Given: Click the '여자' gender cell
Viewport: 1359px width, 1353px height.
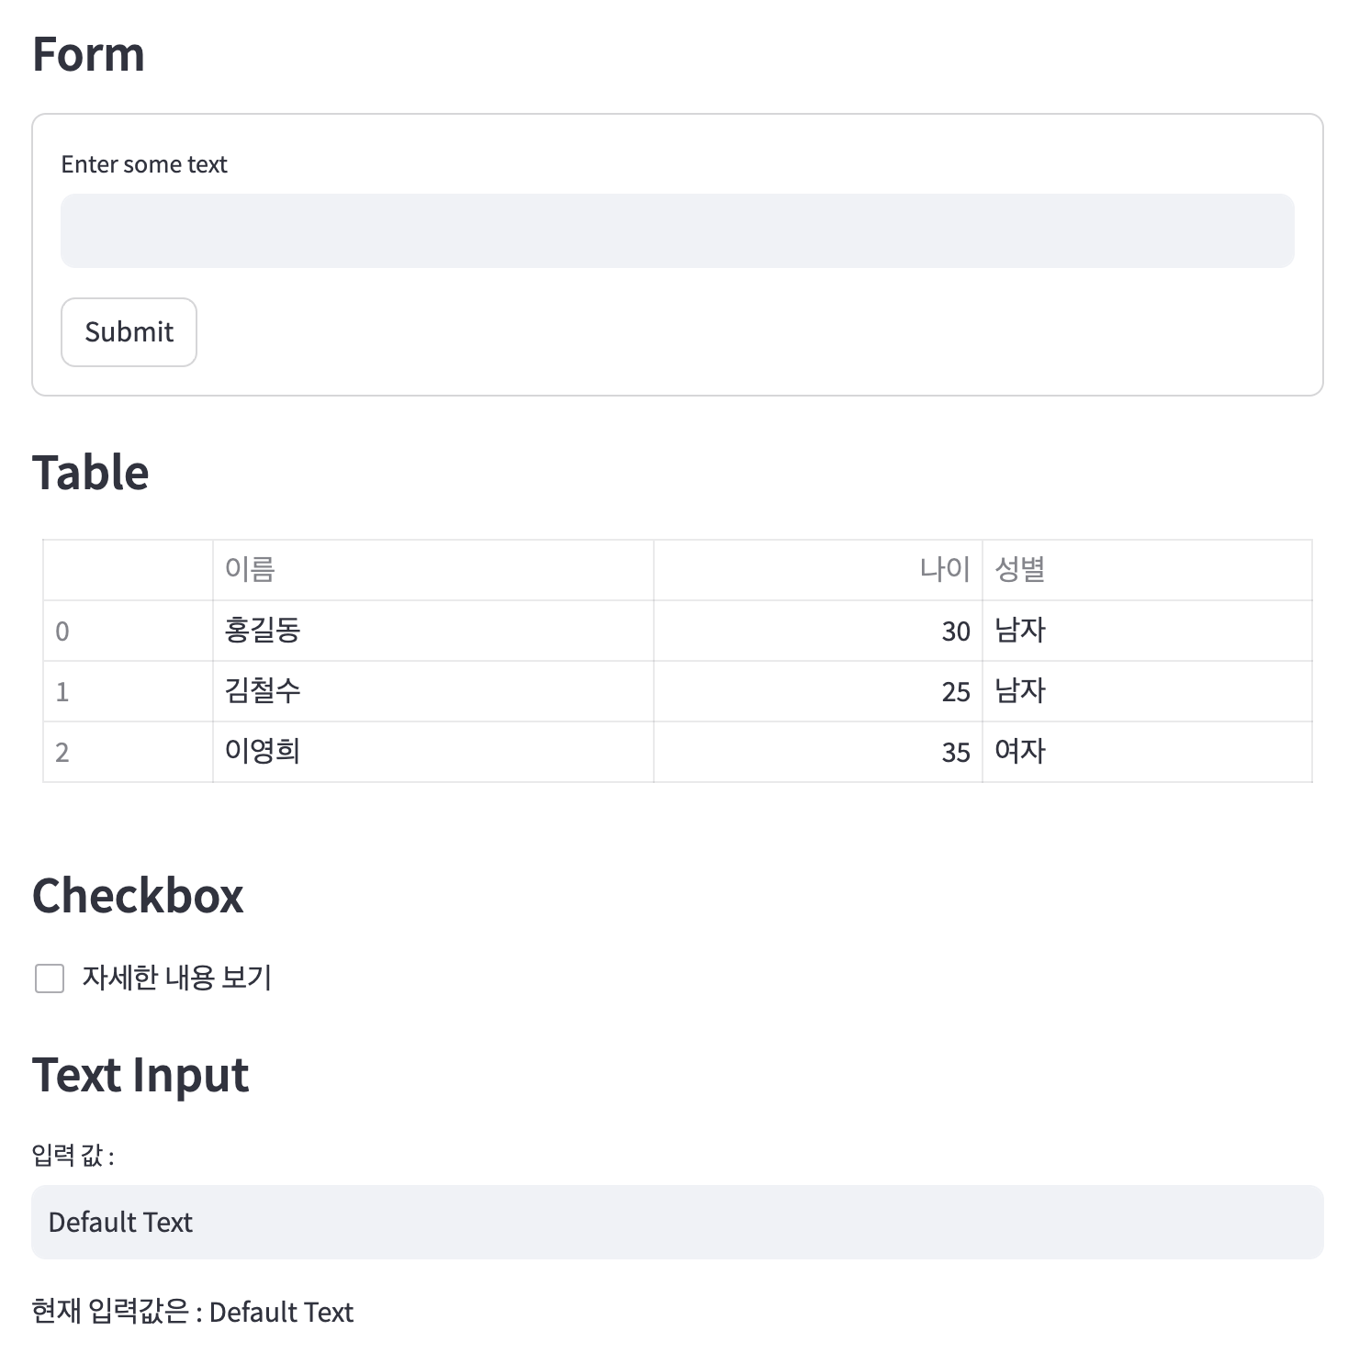Looking at the screenshot, I should 1147,752.
